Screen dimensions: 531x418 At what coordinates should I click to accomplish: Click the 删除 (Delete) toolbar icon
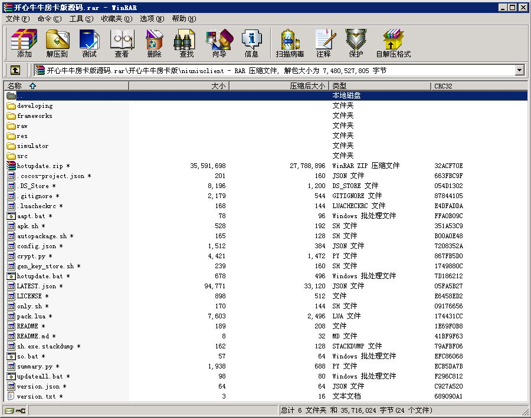point(154,44)
